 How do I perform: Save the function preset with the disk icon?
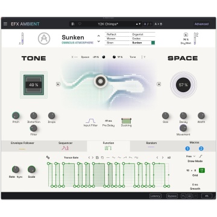click(97, 157)
